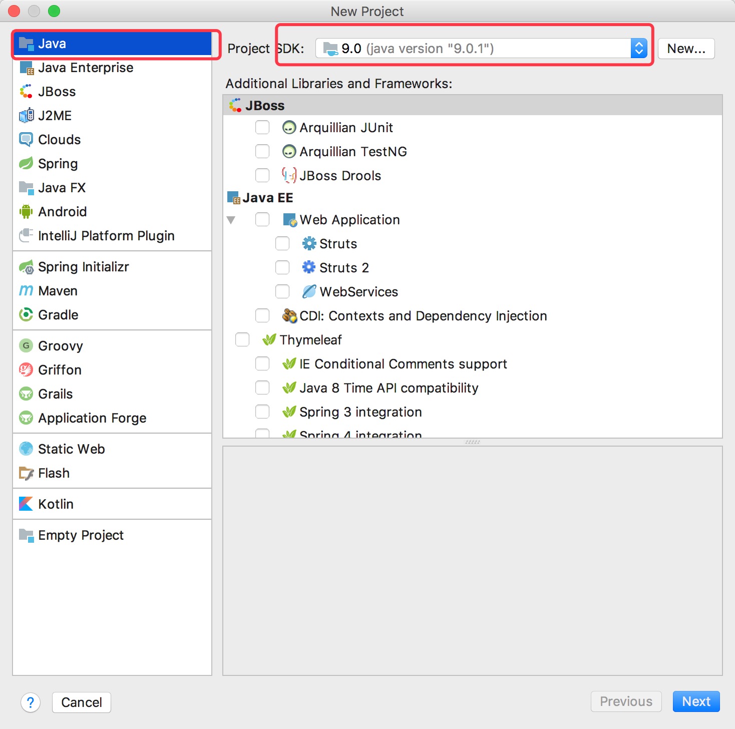The height and width of the screenshot is (729, 735).
Task: Enable the Web Application checkbox
Action: (x=262, y=220)
